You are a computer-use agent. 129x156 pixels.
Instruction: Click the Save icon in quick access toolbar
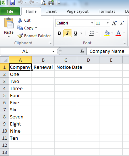coord(13,2)
